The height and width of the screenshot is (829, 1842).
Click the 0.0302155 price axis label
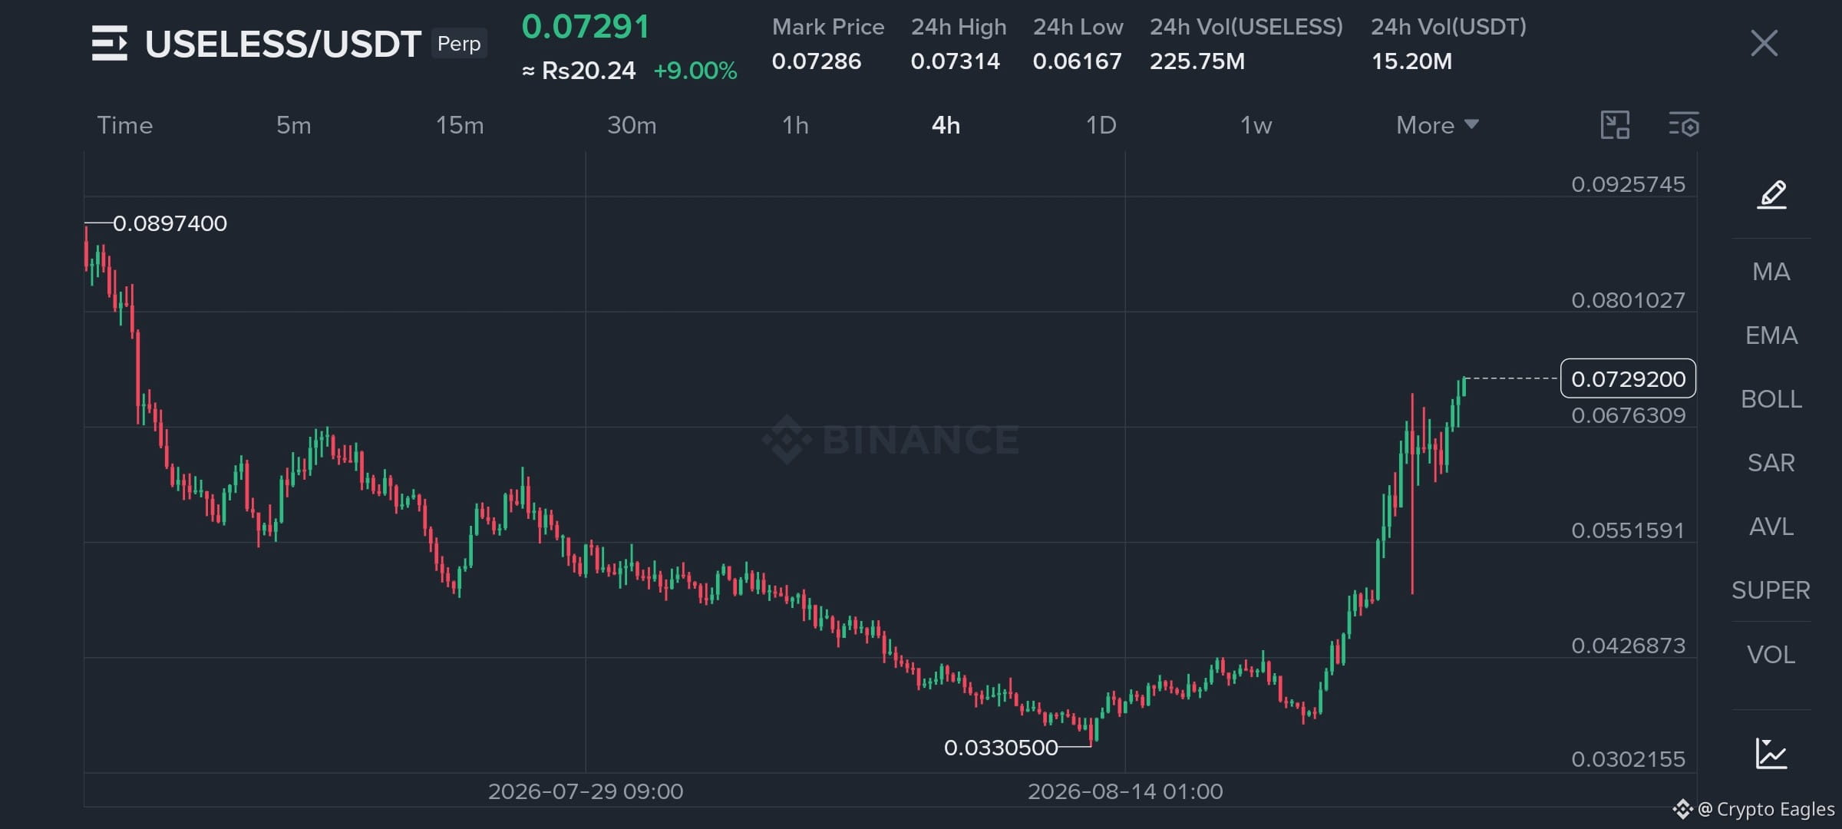point(1628,759)
